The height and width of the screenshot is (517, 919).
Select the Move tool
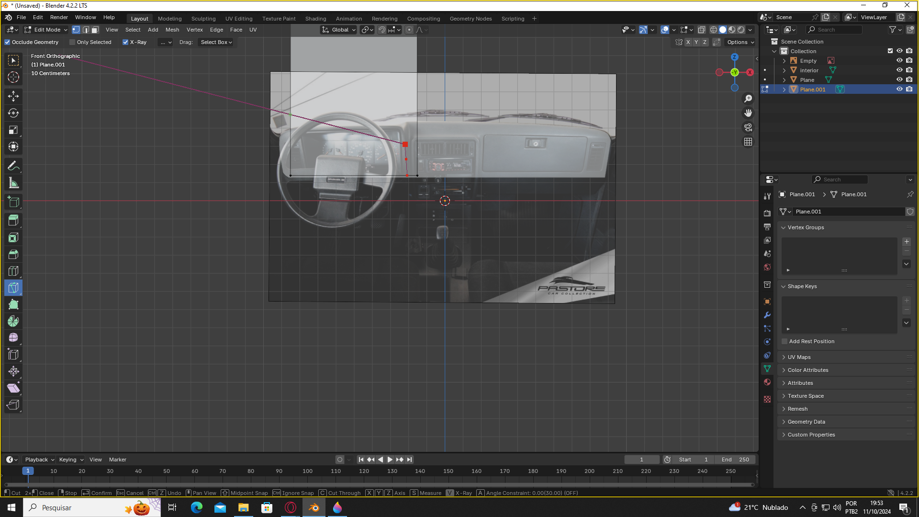pyautogui.click(x=13, y=96)
